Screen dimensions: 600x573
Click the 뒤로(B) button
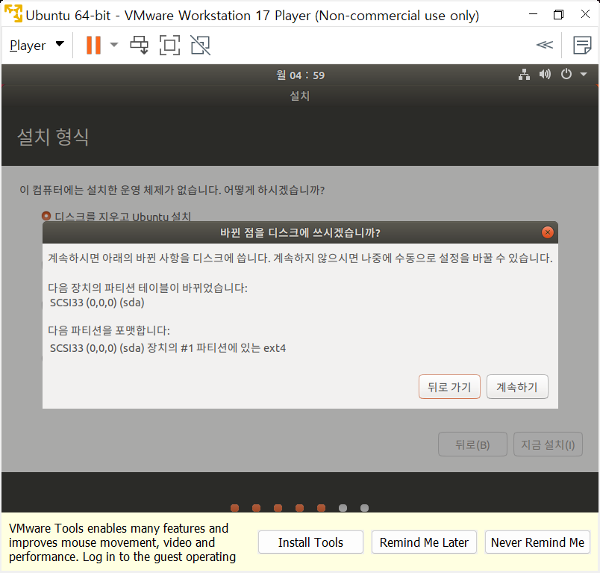[x=472, y=445]
